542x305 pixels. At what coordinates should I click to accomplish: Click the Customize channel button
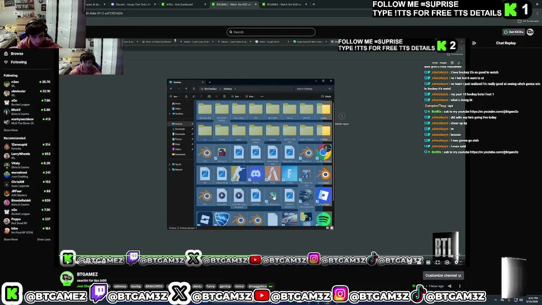point(443,276)
